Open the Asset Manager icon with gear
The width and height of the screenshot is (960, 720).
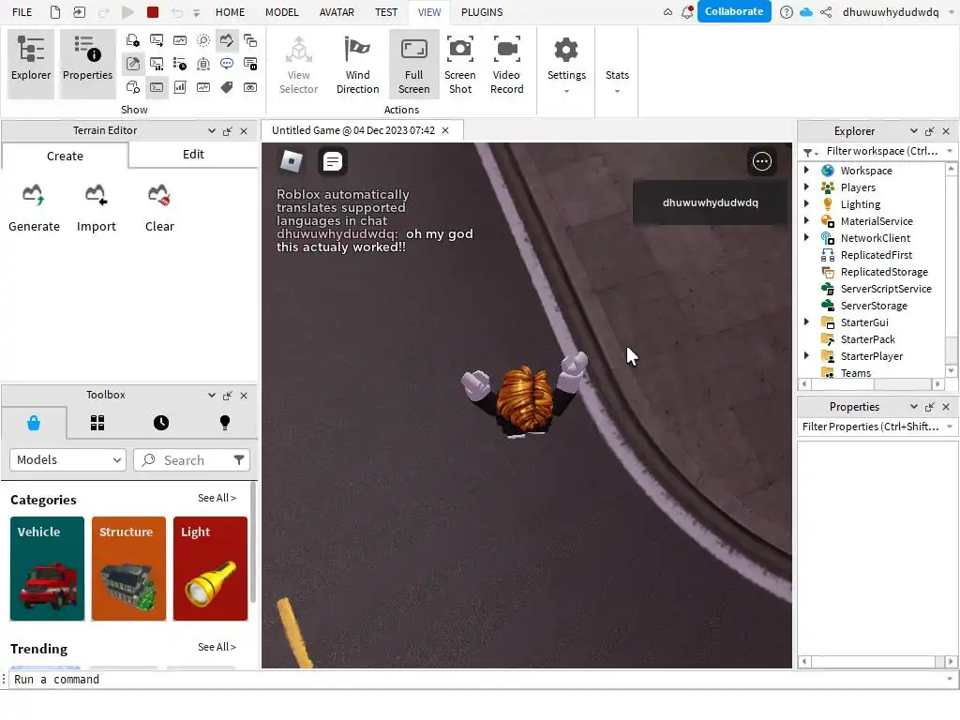133,41
